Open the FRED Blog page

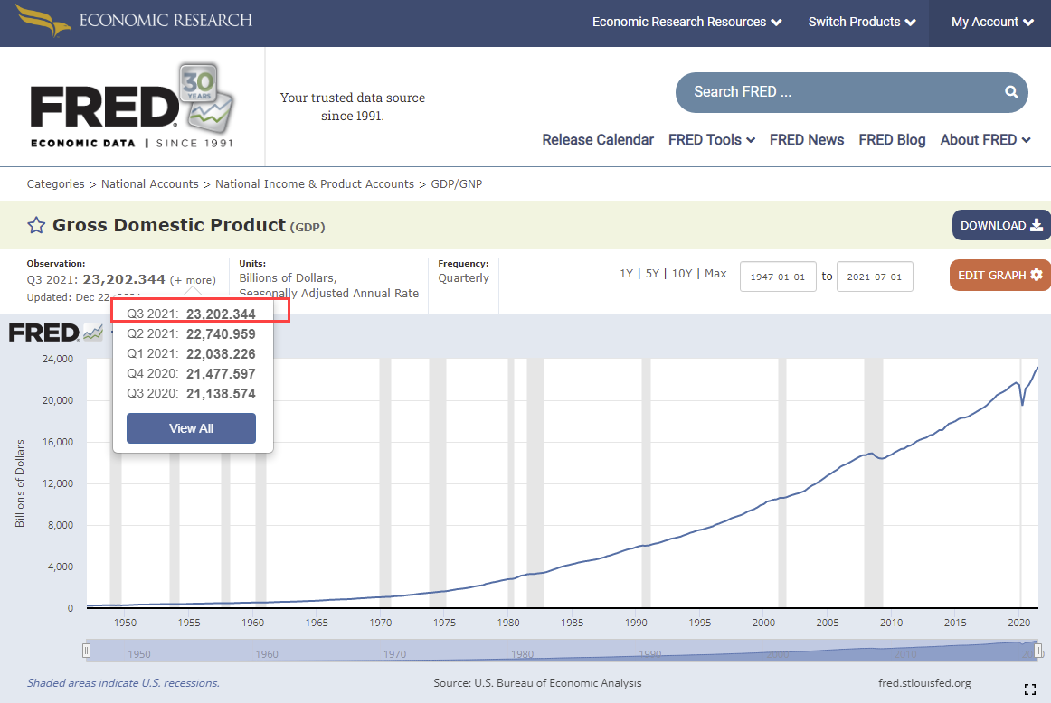pos(892,139)
